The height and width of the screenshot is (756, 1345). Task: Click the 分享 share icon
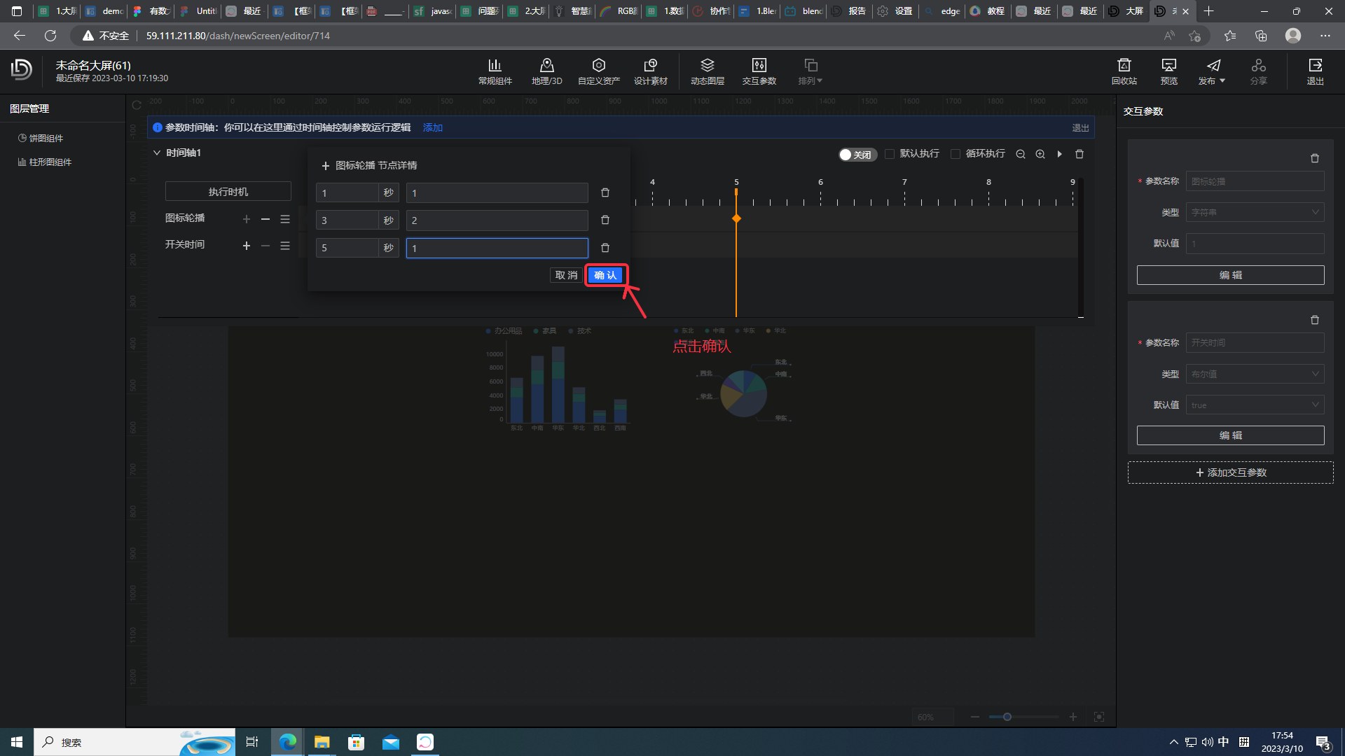click(x=1258, y=72)
